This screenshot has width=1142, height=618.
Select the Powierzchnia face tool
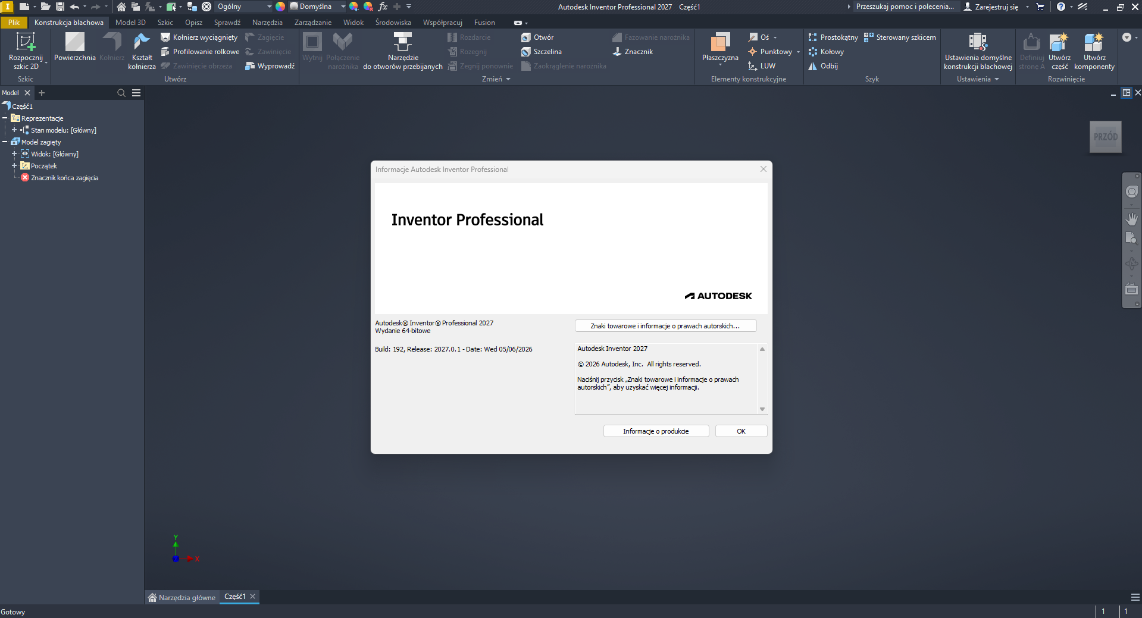click(74, 47)
